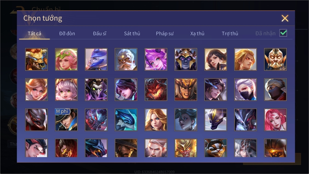
Task: Select the hero marked M phí
Action: 66,120
